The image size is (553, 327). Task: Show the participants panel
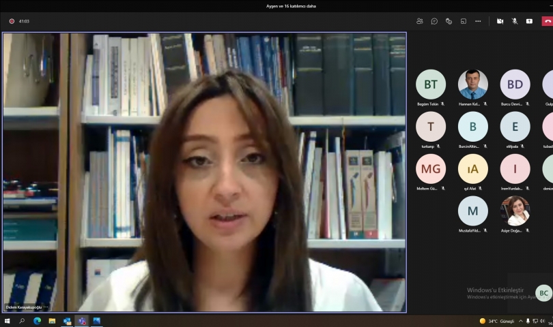tap(420, 21)
